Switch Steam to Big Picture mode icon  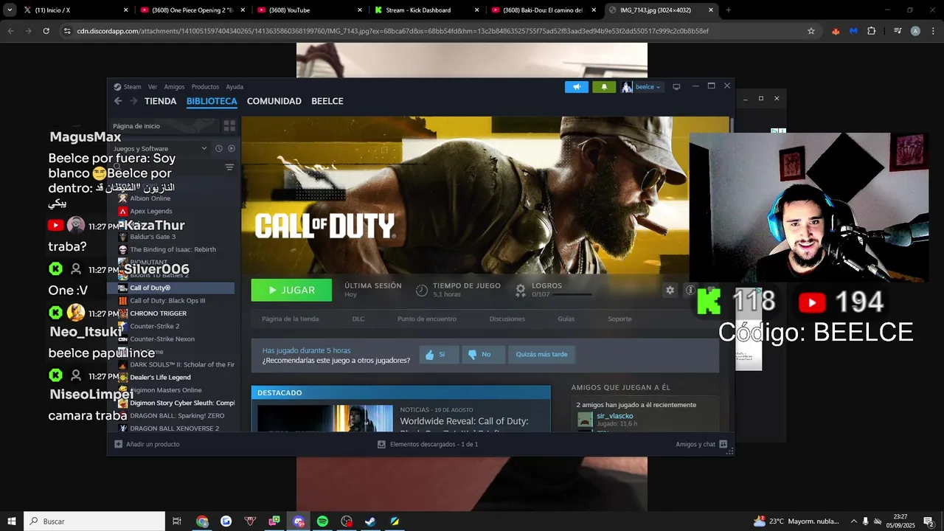tap(676, 87)
